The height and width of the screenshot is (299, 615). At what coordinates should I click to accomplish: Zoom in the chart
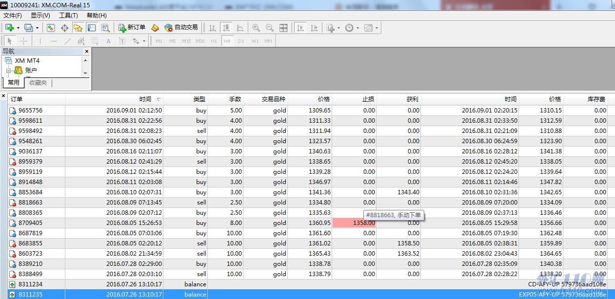pos(256,28)
